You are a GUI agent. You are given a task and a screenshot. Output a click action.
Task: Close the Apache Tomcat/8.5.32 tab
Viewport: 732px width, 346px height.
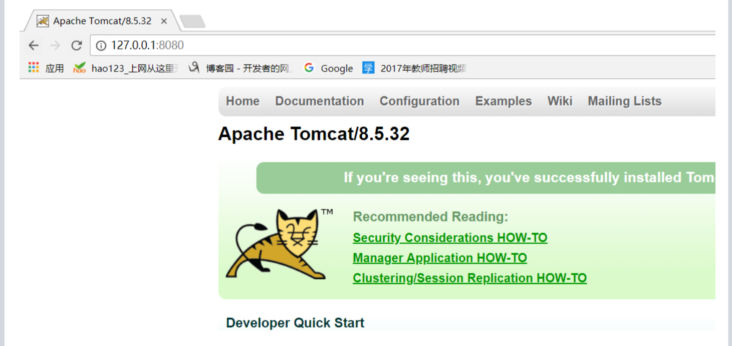(x=164, y=21)
